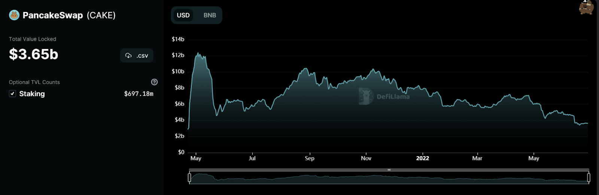The width and height of the screenshot is (599, 195).
Task: Click the right handle of range slider
Action: 589,178
